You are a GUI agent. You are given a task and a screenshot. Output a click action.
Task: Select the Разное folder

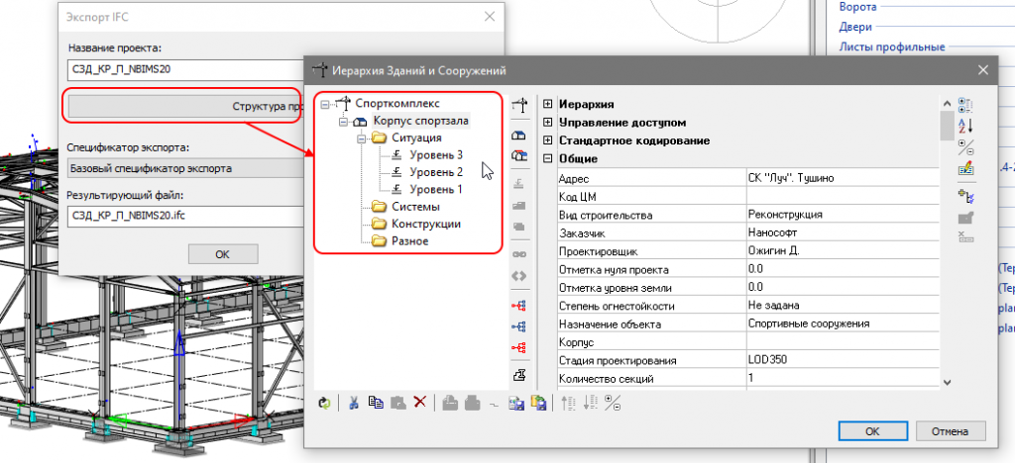point(409,241)
